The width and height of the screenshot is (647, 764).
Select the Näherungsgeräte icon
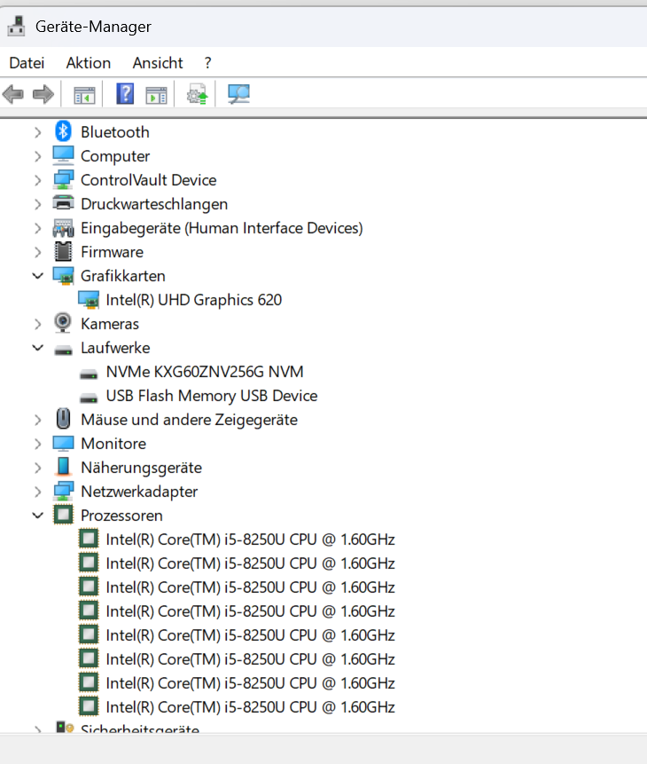pos(63,466)
